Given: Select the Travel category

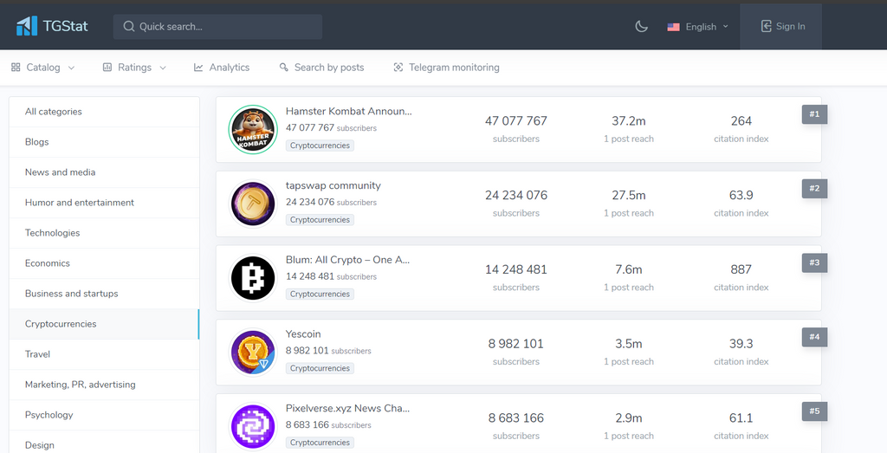Looking at the screenshot, I should (104, 354).
